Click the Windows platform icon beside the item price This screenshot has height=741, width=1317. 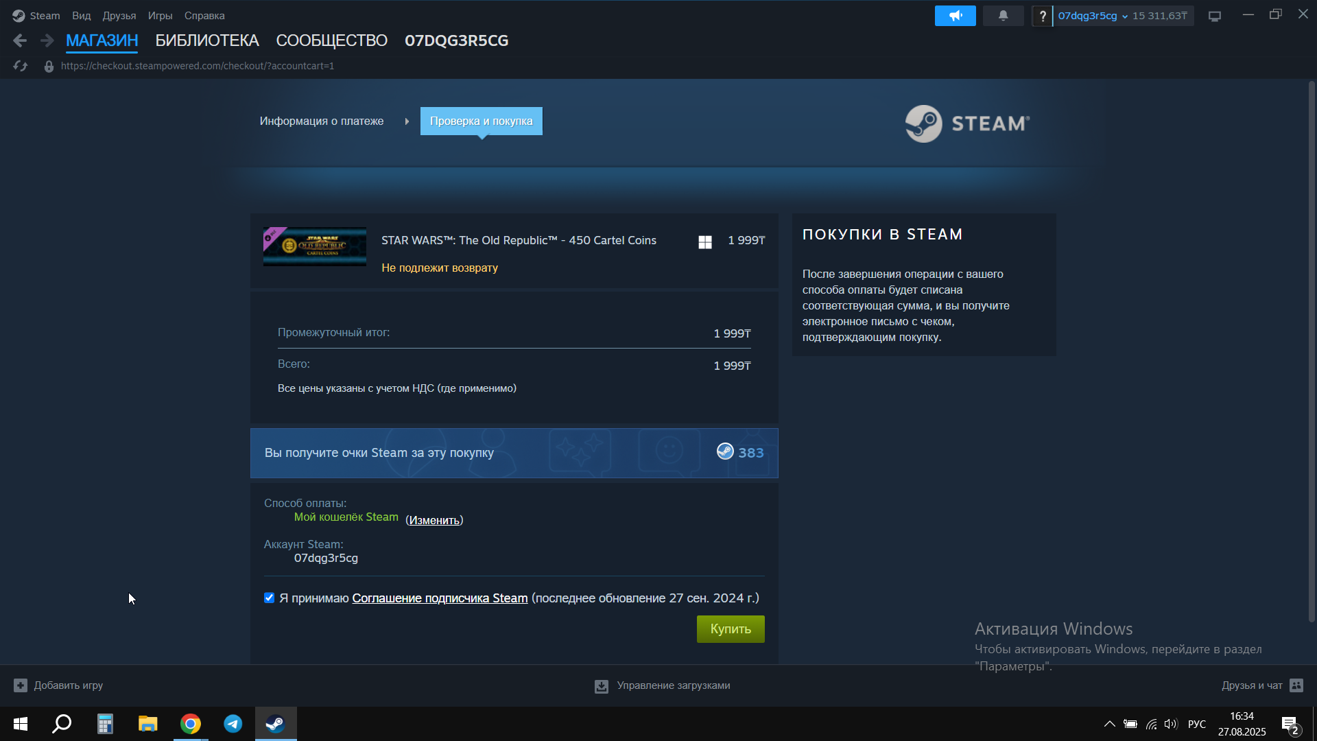point(704,242)
